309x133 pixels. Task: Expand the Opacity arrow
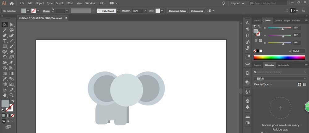pyautogui.click(x=145, y=11)
